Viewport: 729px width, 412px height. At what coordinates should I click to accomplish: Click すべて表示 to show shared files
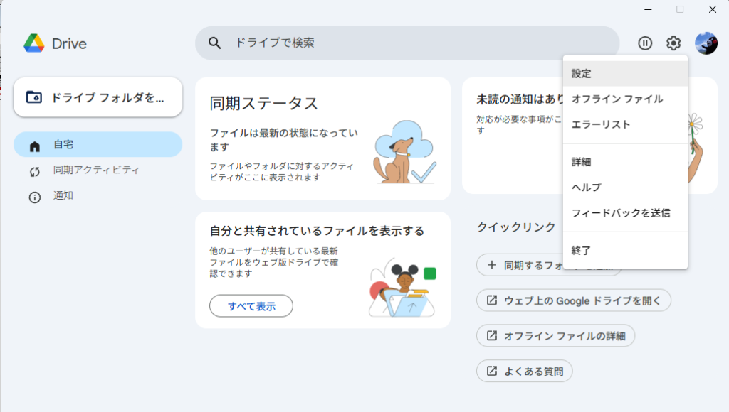click(x=251, y=306)
